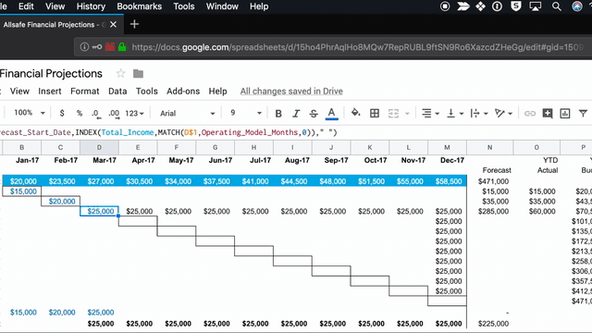
Task: Open the macOS History menu
Action: [91, 6]
